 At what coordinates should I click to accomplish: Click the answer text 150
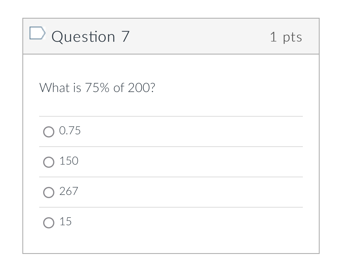coord(68,161)
